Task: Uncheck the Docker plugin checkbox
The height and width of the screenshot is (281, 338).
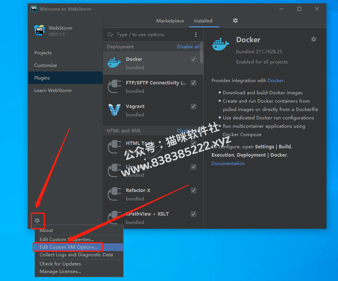Action: click(194, 59)
